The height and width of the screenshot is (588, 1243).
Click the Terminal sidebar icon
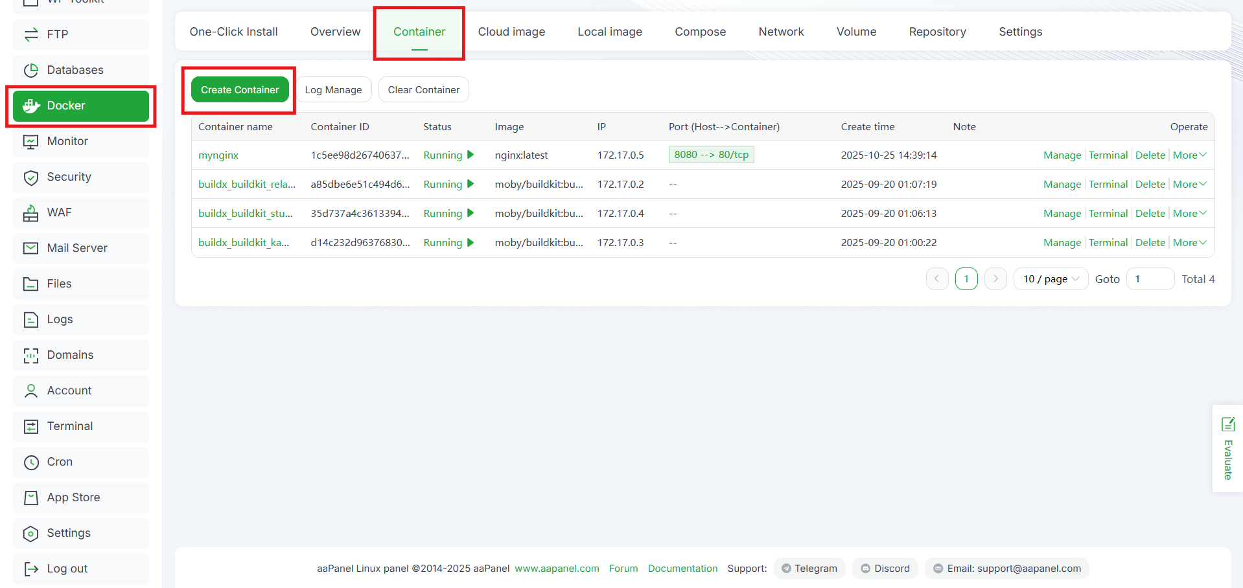click(x=31, y=426)
